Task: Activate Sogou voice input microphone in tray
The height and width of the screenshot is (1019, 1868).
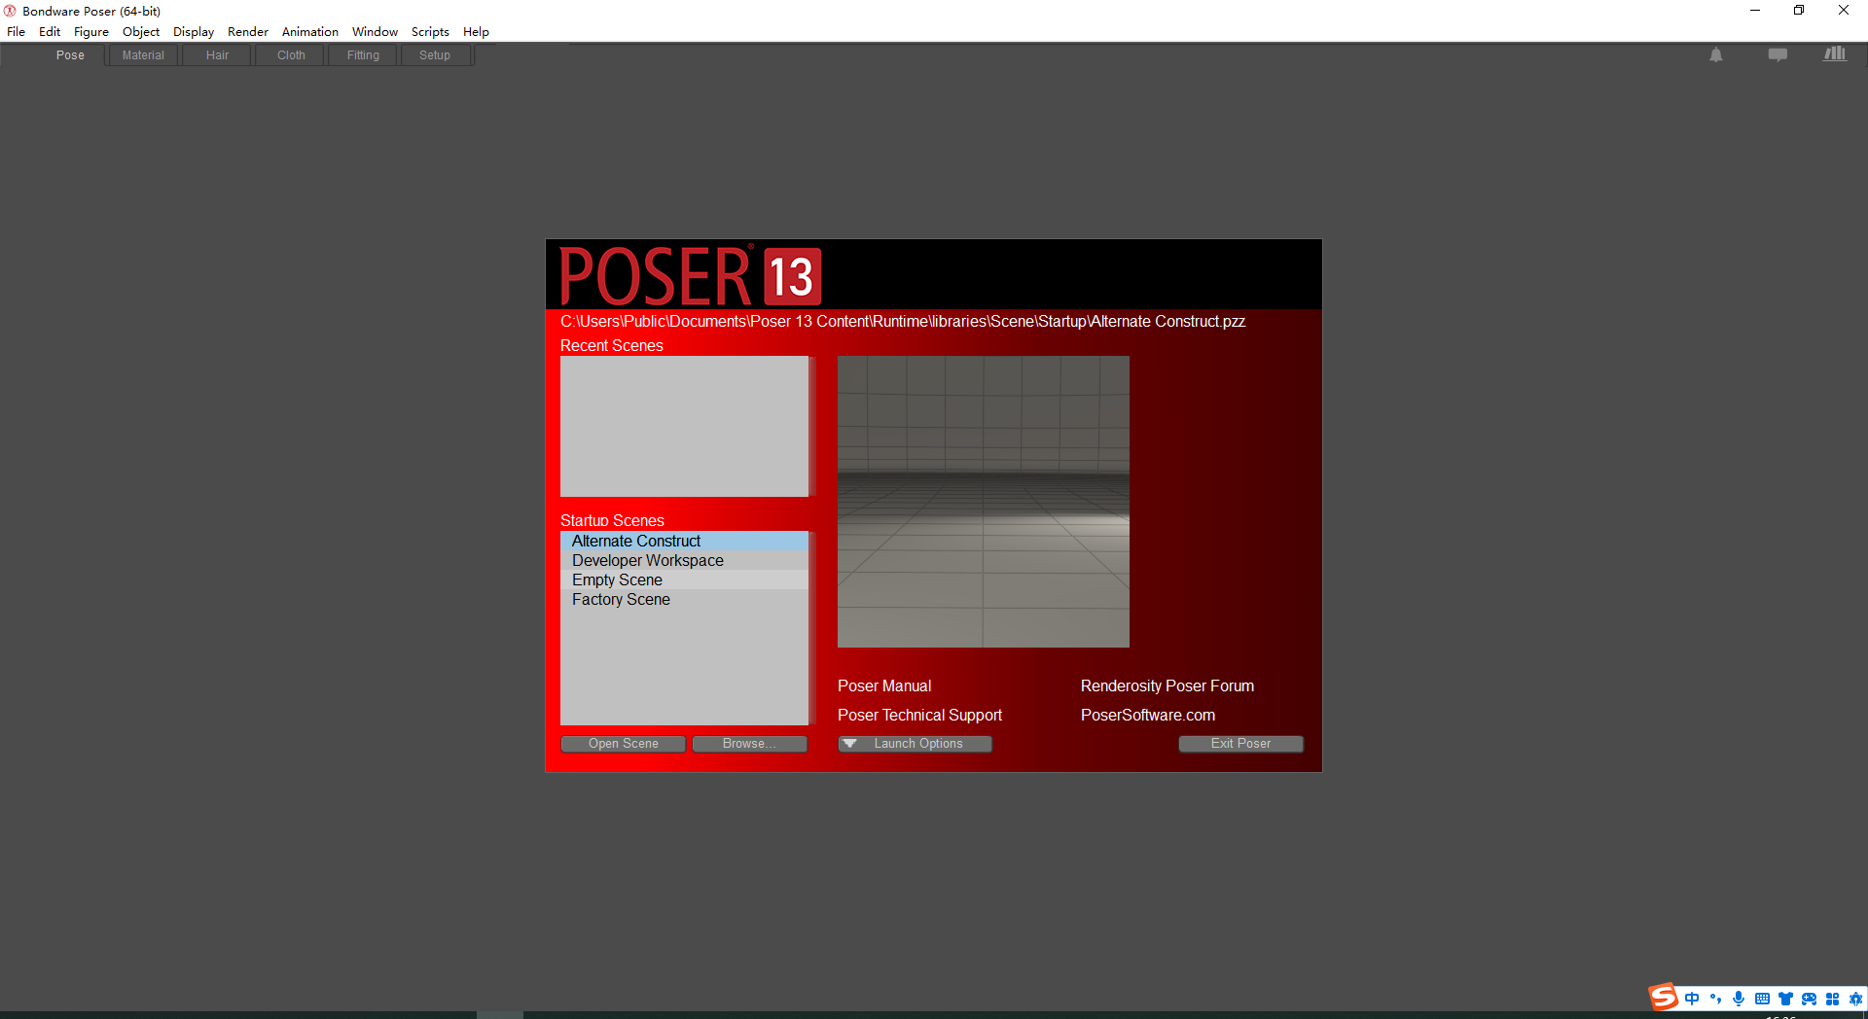Action: point(1739,998)
